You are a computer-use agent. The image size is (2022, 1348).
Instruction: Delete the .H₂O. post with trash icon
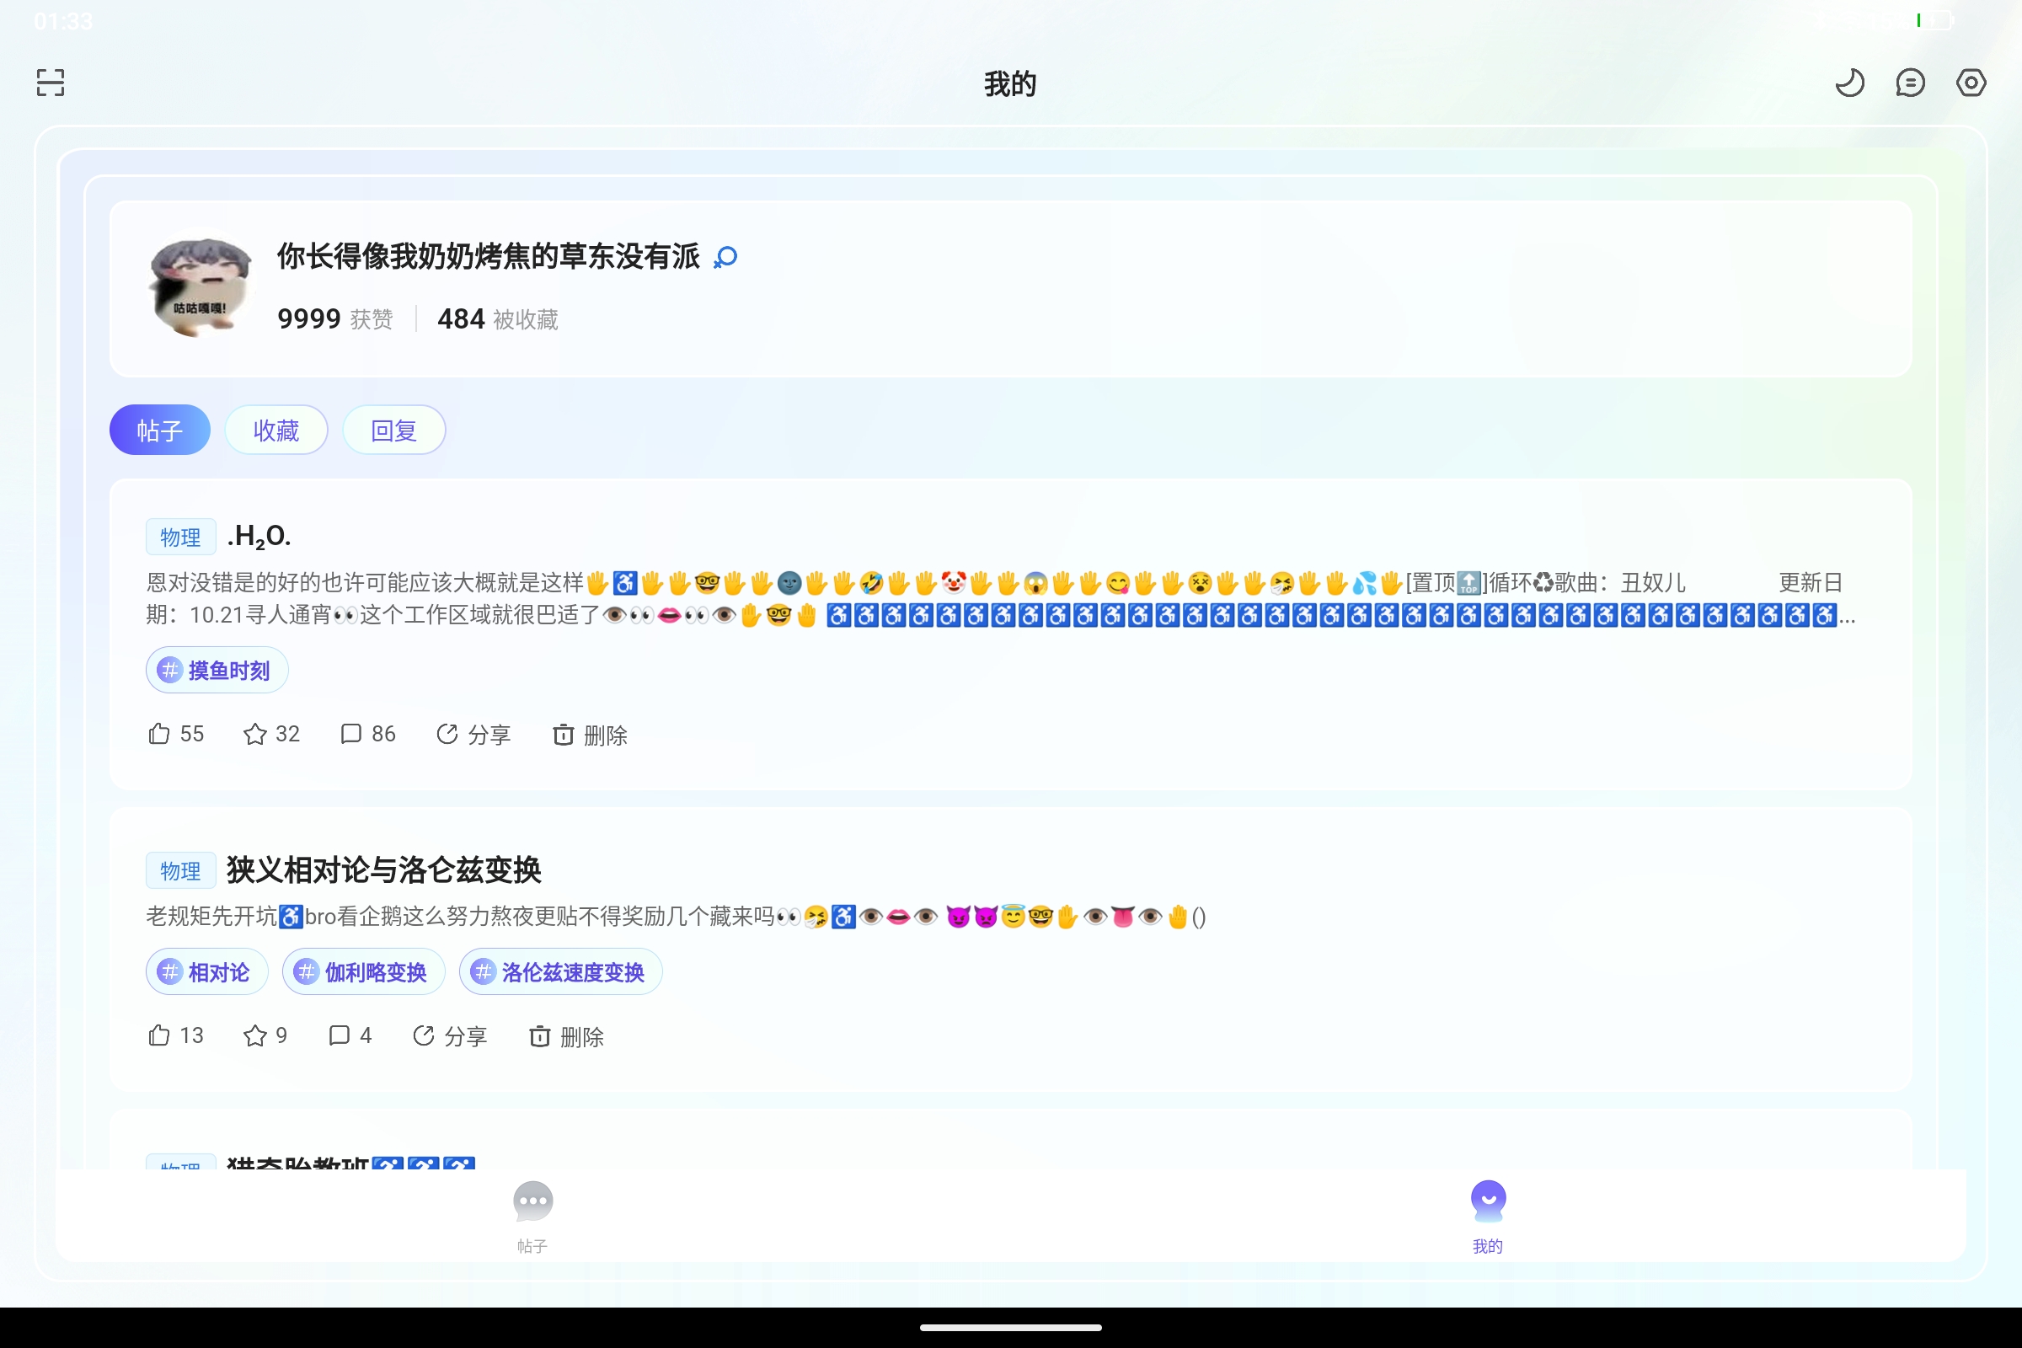(x=563, y=735)
